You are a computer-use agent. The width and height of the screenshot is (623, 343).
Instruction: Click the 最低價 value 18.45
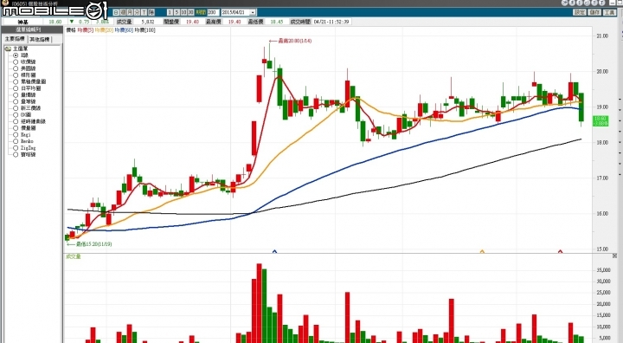tap(277, 22)
